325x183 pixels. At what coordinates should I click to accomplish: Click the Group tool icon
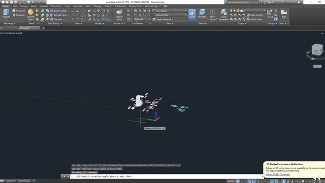[x=270, y=14]
